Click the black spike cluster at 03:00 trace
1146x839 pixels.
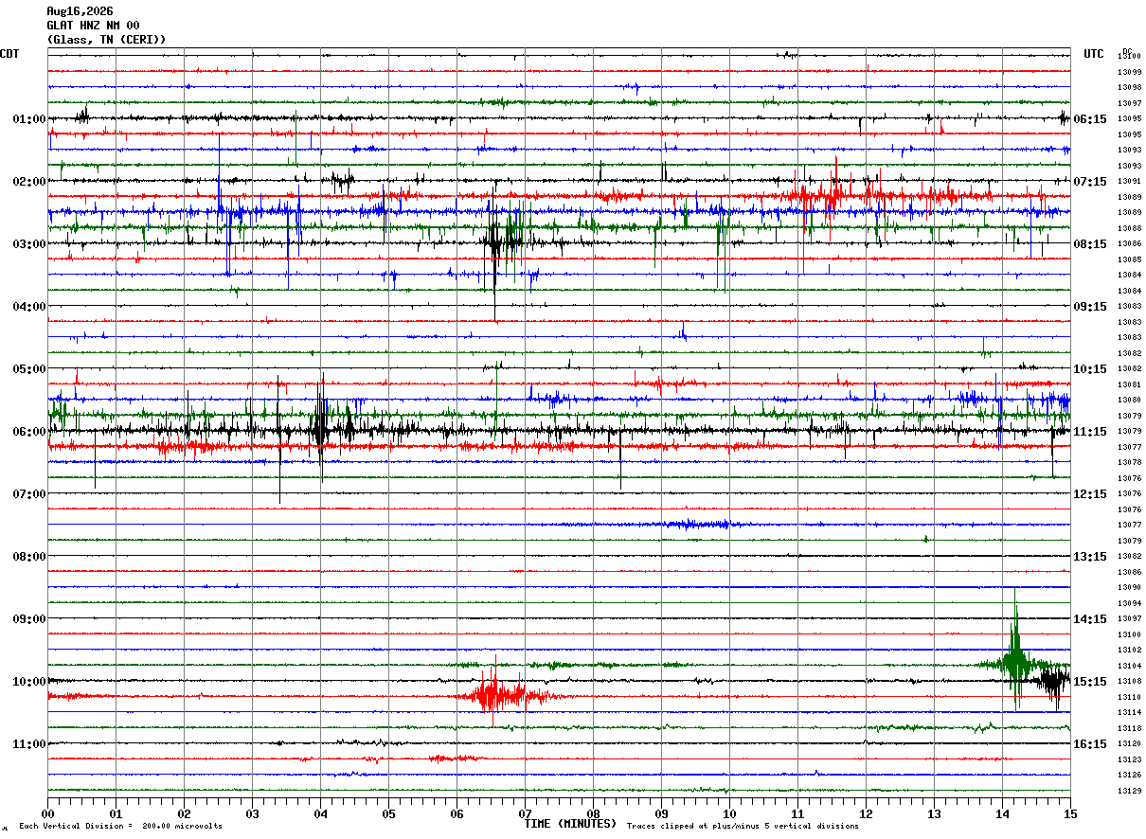point(498,244)
